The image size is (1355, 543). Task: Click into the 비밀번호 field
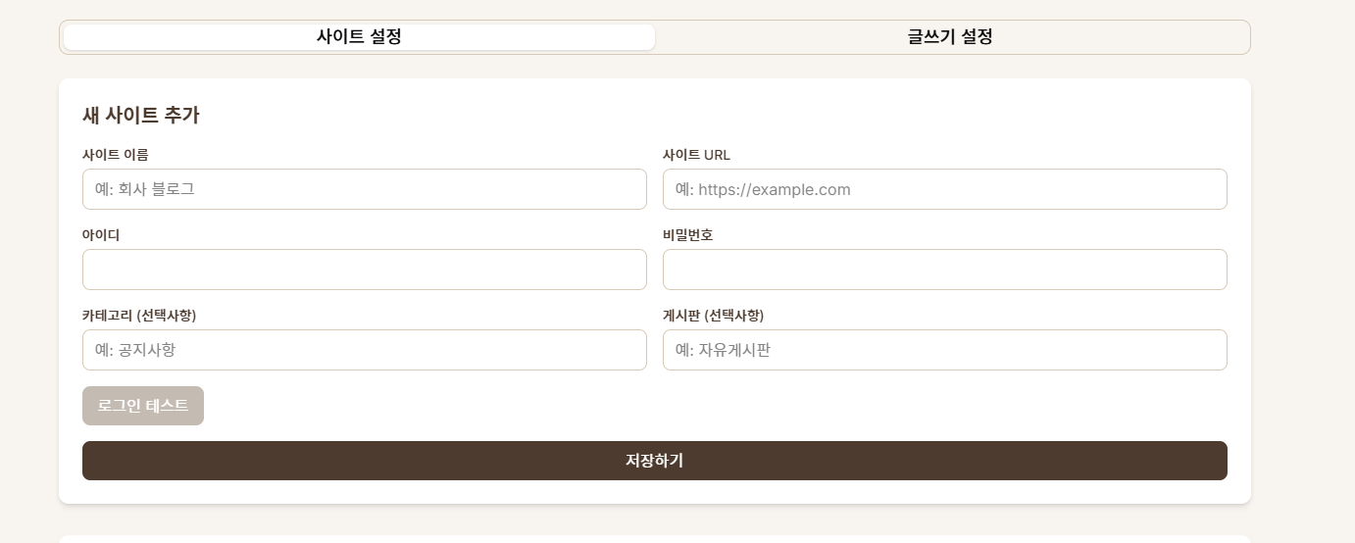945,270
